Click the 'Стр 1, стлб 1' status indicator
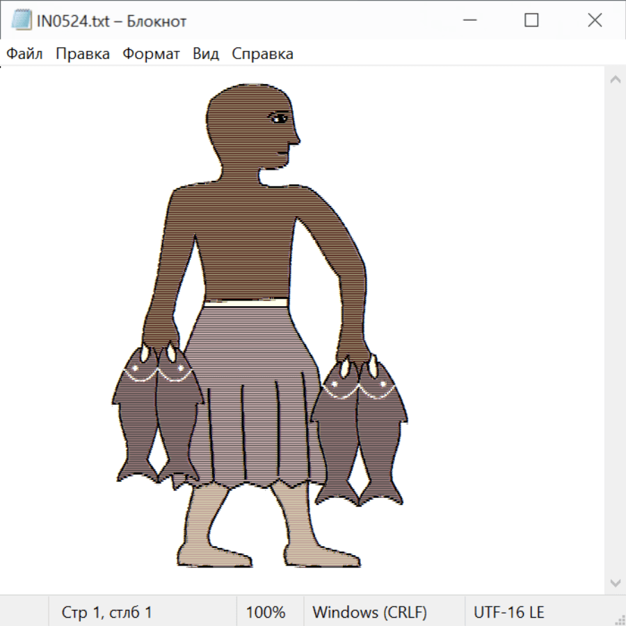The height and width of the screenshot is (626, 626). tap(107, 612)
